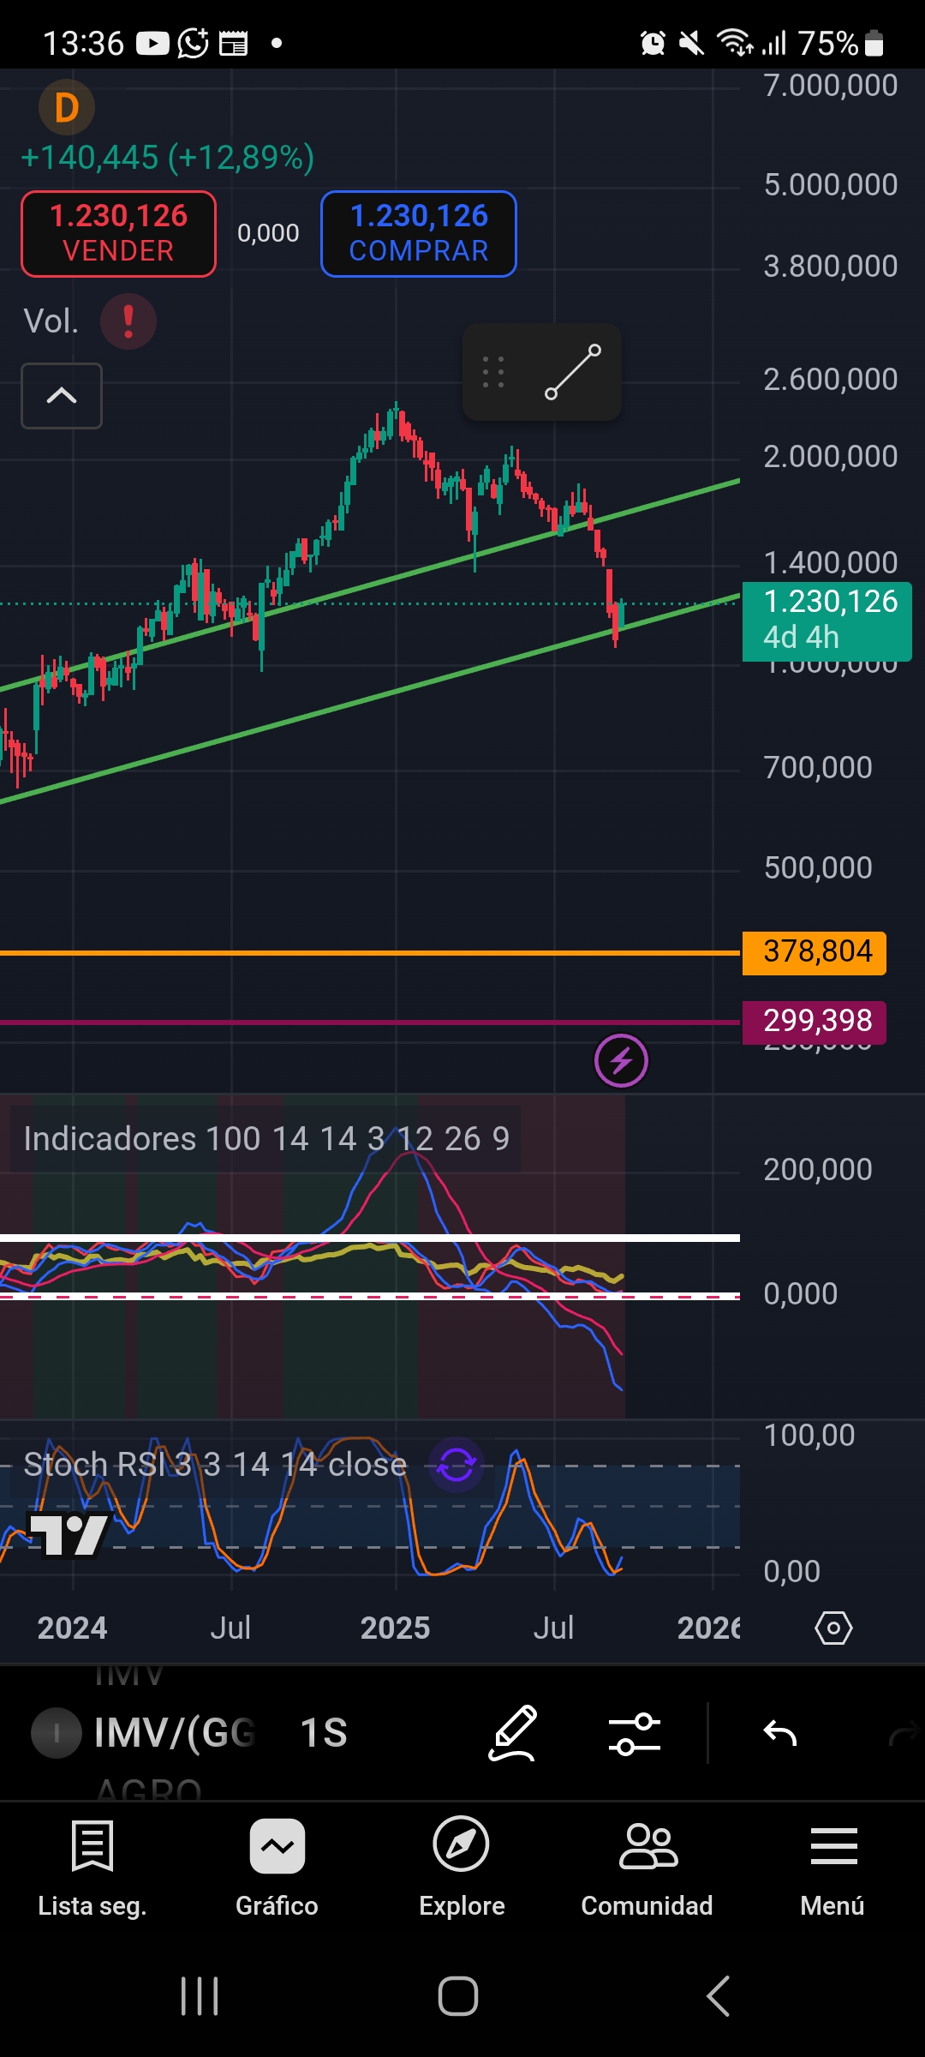
Task: Undo the last chart action
Action: 779,1733
